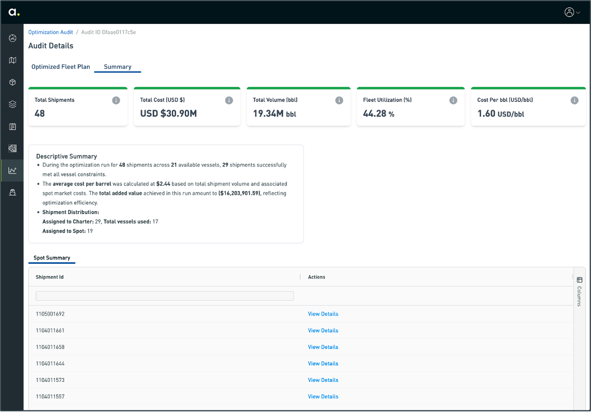Open the stacked layers icon in sidebar

[x=12, y=104]
